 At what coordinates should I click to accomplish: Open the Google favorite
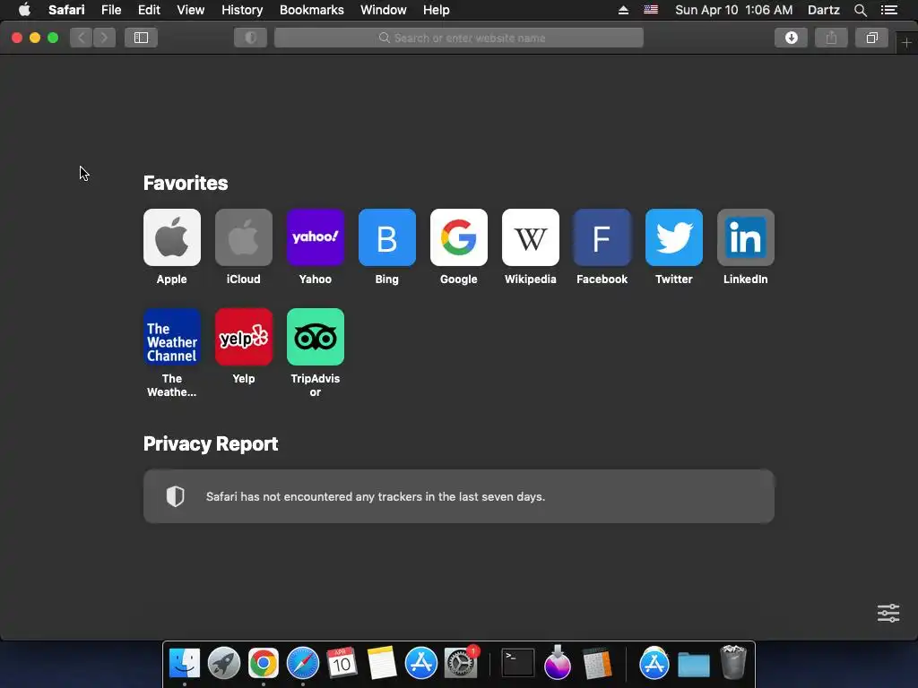(458, 236)
